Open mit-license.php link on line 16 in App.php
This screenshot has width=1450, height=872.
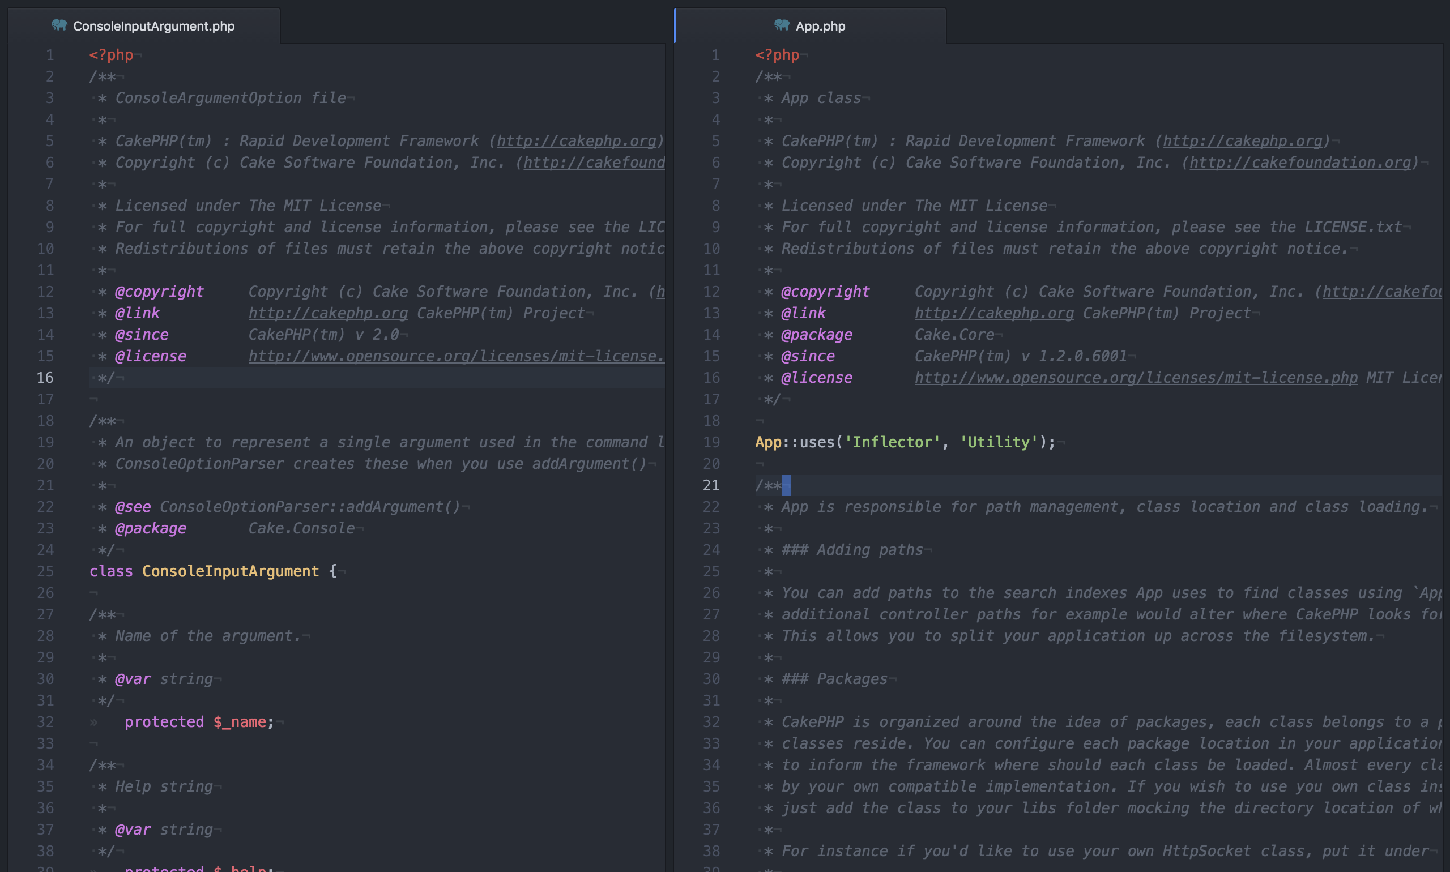pyautogui.click(x=1136, y=378)
